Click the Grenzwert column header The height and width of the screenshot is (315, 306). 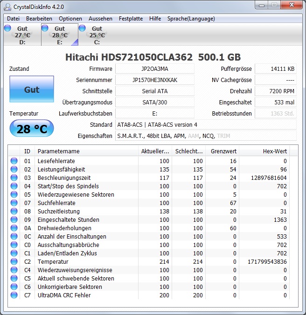[x=223, y=151]
